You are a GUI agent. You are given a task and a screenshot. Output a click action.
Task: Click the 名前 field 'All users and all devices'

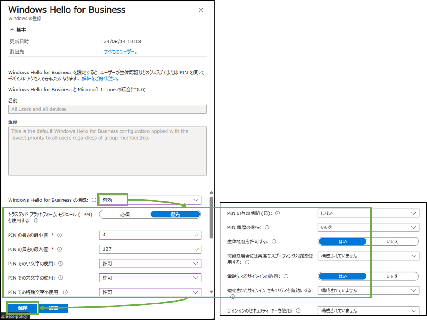point(107,109)
